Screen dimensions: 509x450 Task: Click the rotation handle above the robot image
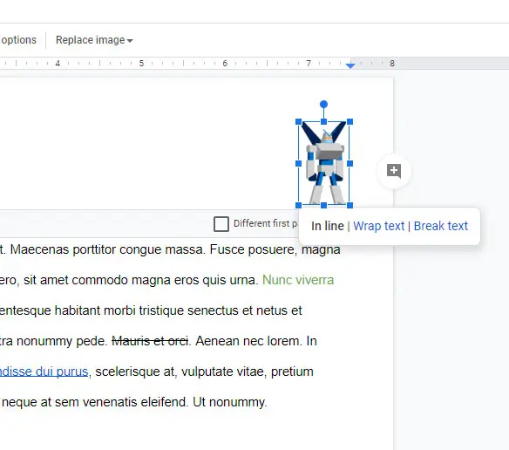323,105
